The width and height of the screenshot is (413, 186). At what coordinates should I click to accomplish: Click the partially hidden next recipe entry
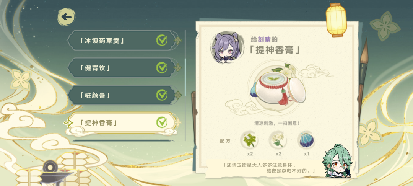[x=123, y=141]
